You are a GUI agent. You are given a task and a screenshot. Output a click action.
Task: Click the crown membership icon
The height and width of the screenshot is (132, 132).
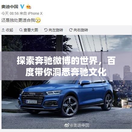click(29, 7)
